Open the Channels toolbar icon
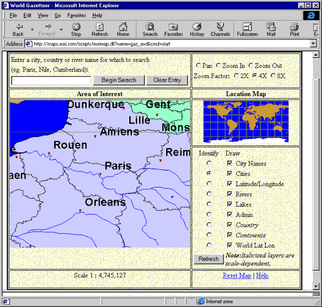The height and width of the screenshot is (307, 322). [220, 26]
